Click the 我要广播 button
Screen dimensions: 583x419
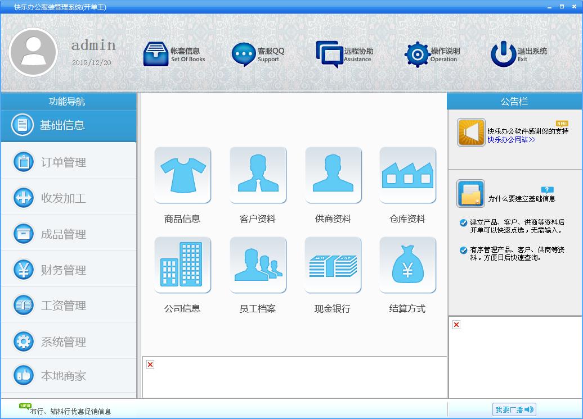click(x=514, y=409)
